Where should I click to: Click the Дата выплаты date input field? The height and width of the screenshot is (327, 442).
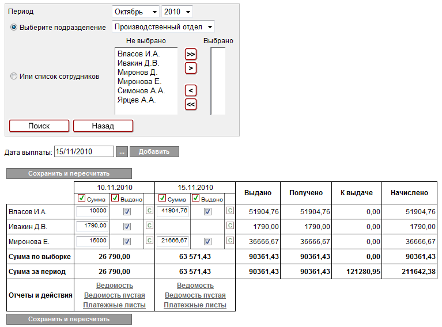[x=84, y=152]
